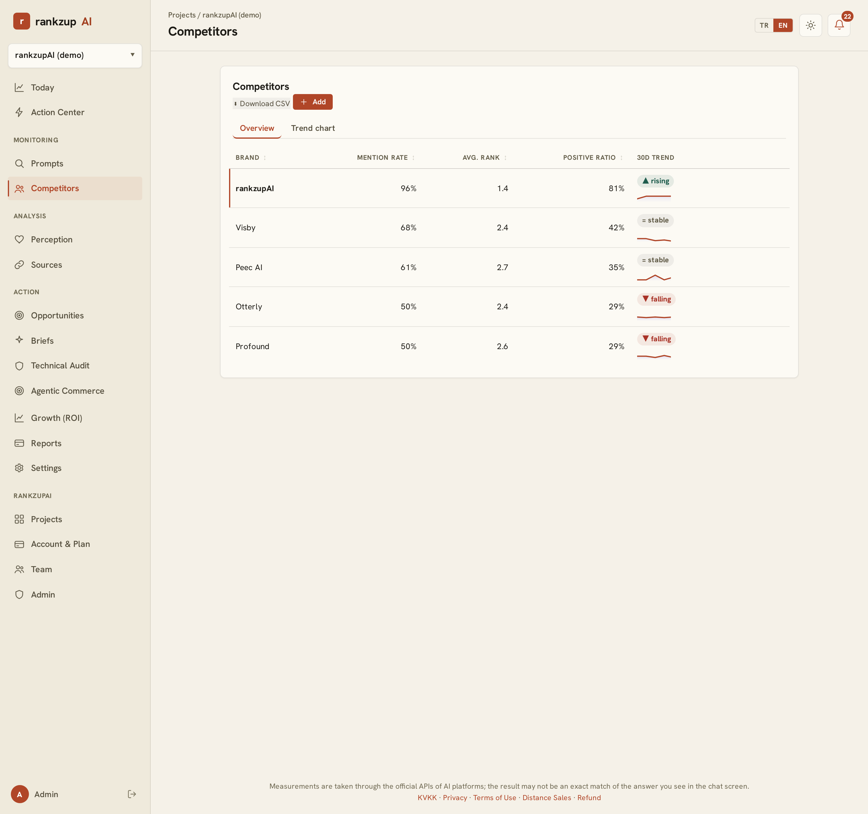Image resolution: width=868 pixels, height=814 pixels.
Task: Click the Profound brand name
Action: coord(252,346)
